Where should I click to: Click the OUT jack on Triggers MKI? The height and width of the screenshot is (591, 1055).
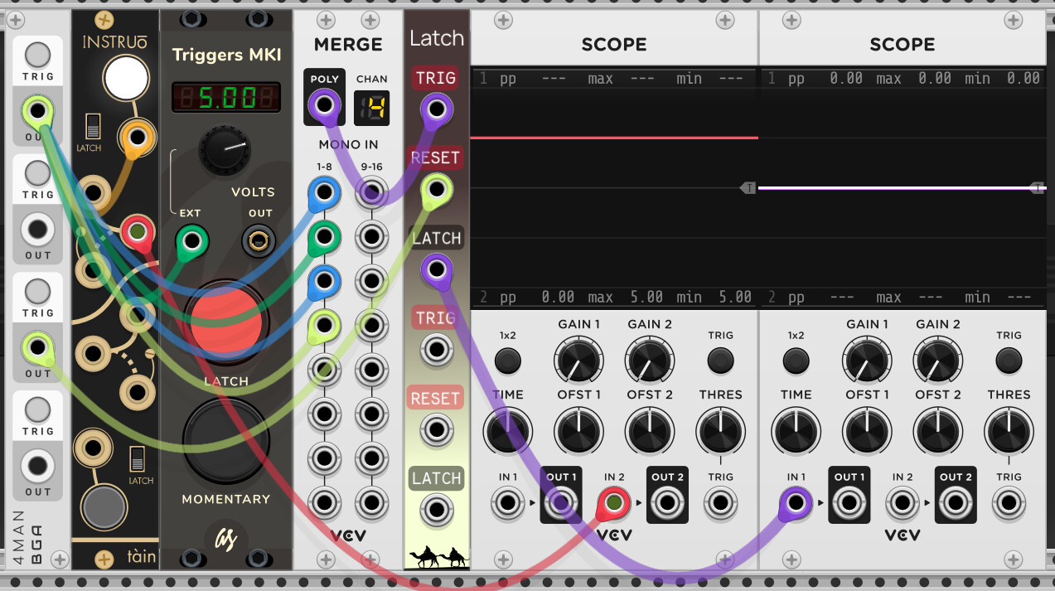258,242
